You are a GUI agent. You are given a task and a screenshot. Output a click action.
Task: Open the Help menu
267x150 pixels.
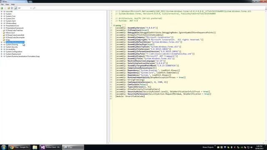pos(13,5)
